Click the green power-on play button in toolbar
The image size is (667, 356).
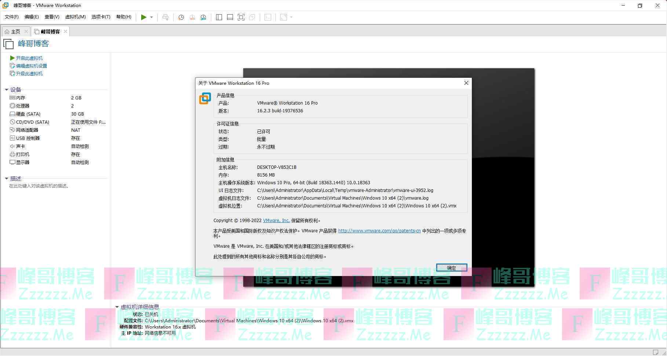143,17
